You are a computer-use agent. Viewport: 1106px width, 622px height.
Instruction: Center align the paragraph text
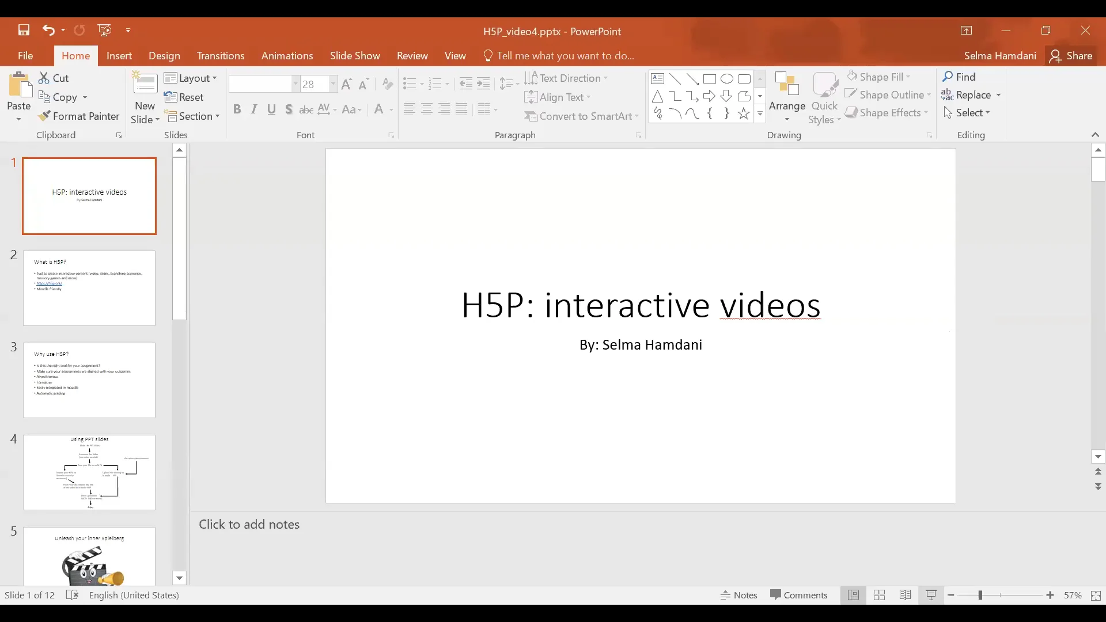pos(427,109)
